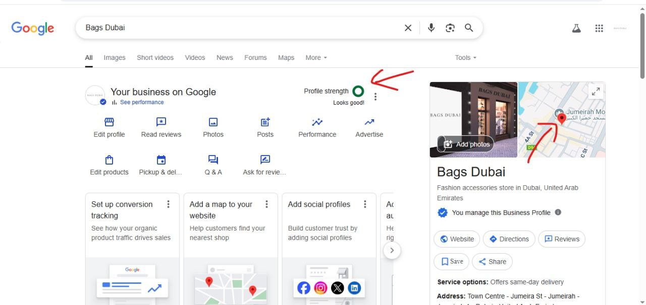This screenshot has height=305, width=646.
Task: Open business profile three-dot options menu
Action: [375, 97]
